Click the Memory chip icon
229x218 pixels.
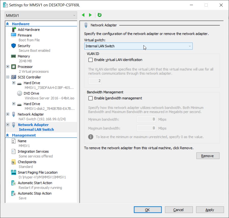(13, 56)
